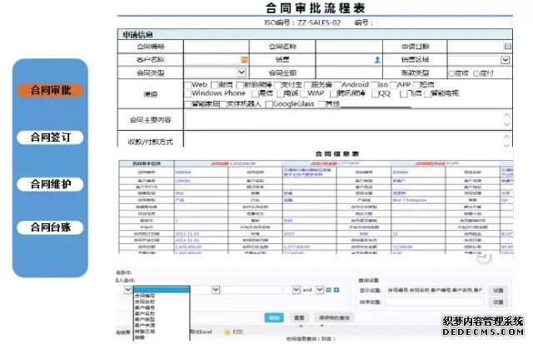
Task: Choose 合同编号 from the open dropdown list
Action: coord(145,296)
